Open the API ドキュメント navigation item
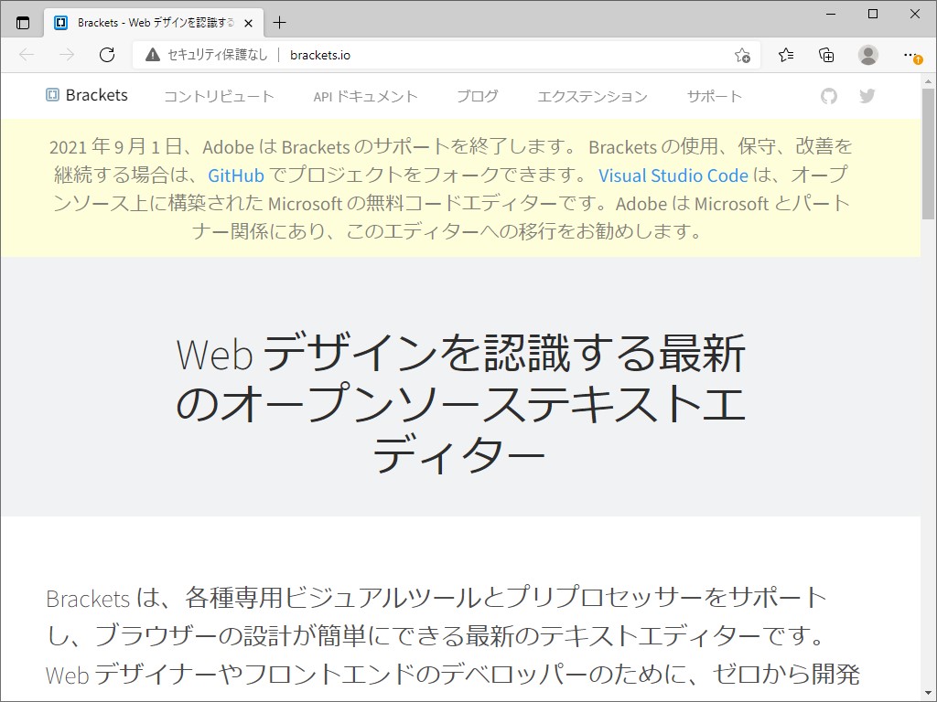Viewport: 937px width, 702px height. pos(365,95)
